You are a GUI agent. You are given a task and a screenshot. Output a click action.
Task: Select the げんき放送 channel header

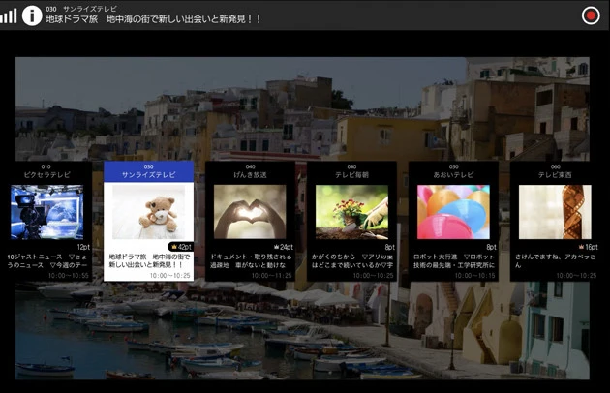(x=250, y=174)
